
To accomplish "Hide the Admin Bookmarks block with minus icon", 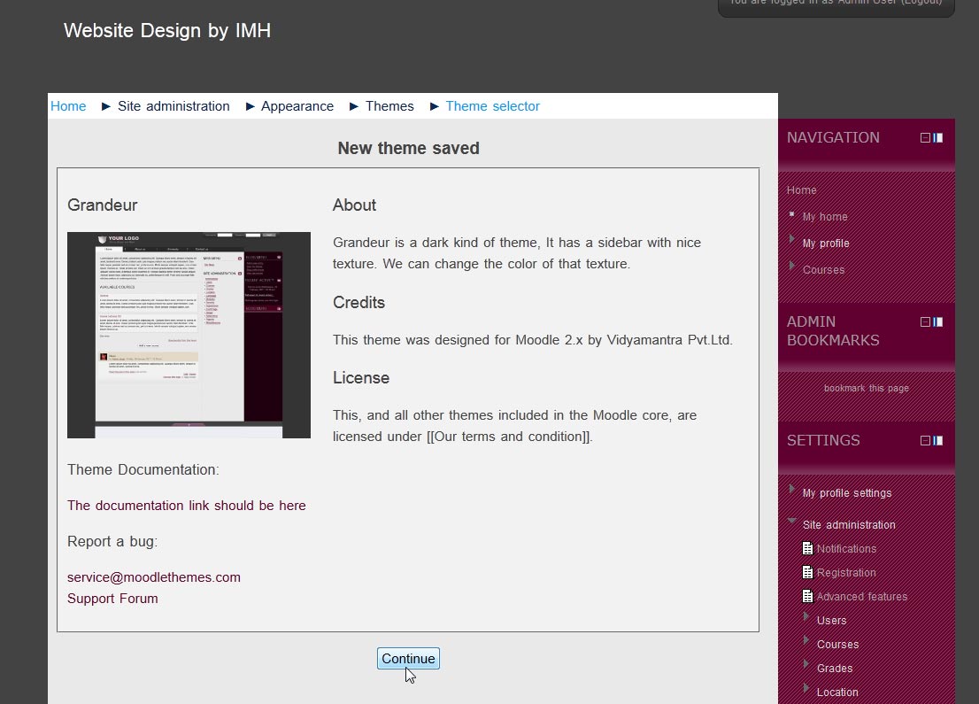I will coord(925,321).
